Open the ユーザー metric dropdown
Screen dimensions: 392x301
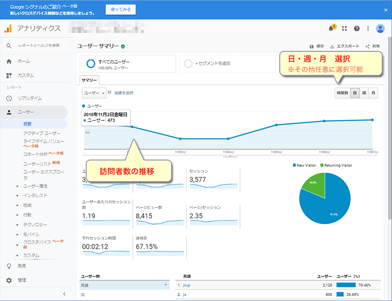coord(94,93)
